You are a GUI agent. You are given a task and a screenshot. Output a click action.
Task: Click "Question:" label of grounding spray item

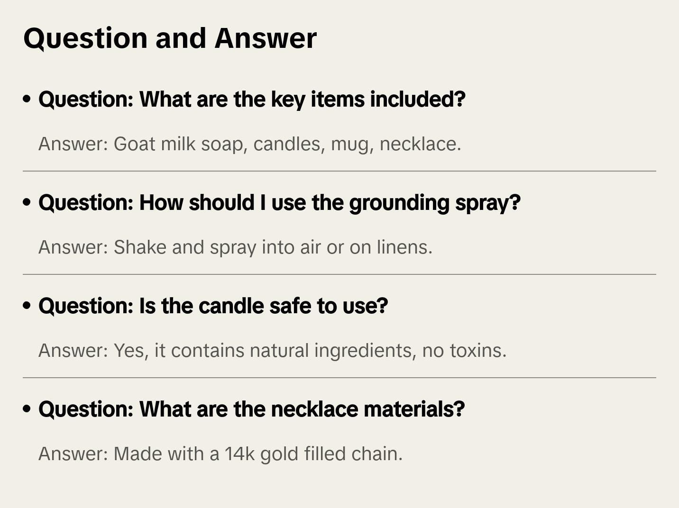(x=86, y=202)
